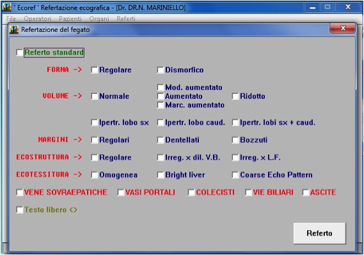Tick the Dismorfico checkbox

click(161, 70)
